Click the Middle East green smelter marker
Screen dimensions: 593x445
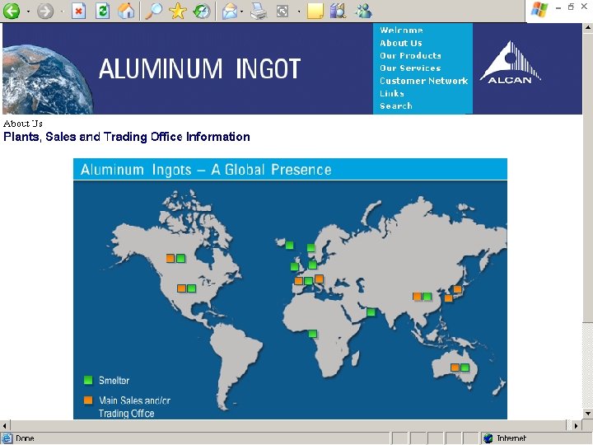pyautogui.click(x=371, y=312)
